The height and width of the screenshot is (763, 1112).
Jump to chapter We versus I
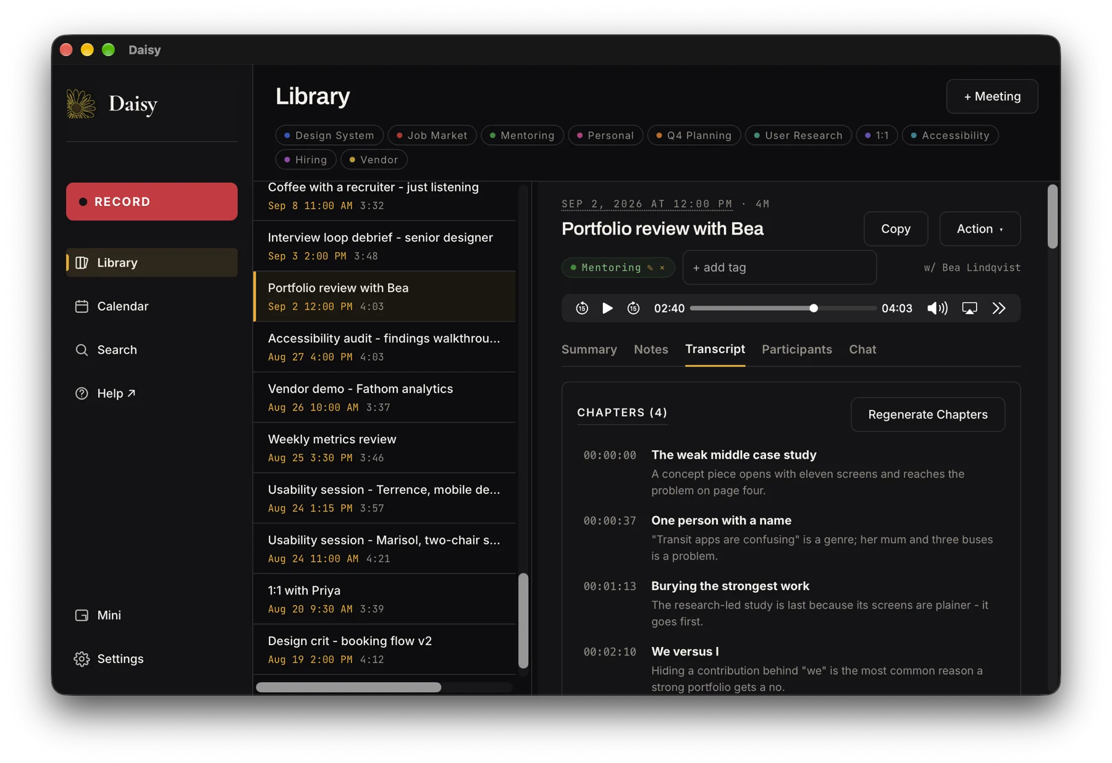(x=791, y=669)
